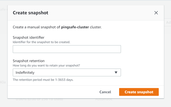
Task: Close the Create snapshot dialog
Action: point(156,13)
